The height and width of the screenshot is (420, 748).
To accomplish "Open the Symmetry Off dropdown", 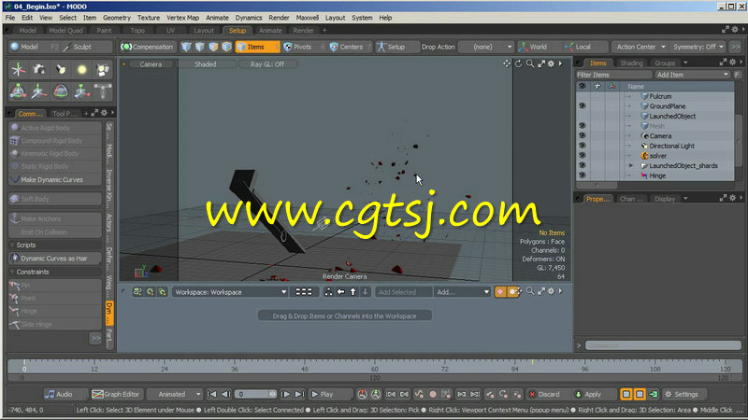I will pyautogui.click(x=698, y=47).
